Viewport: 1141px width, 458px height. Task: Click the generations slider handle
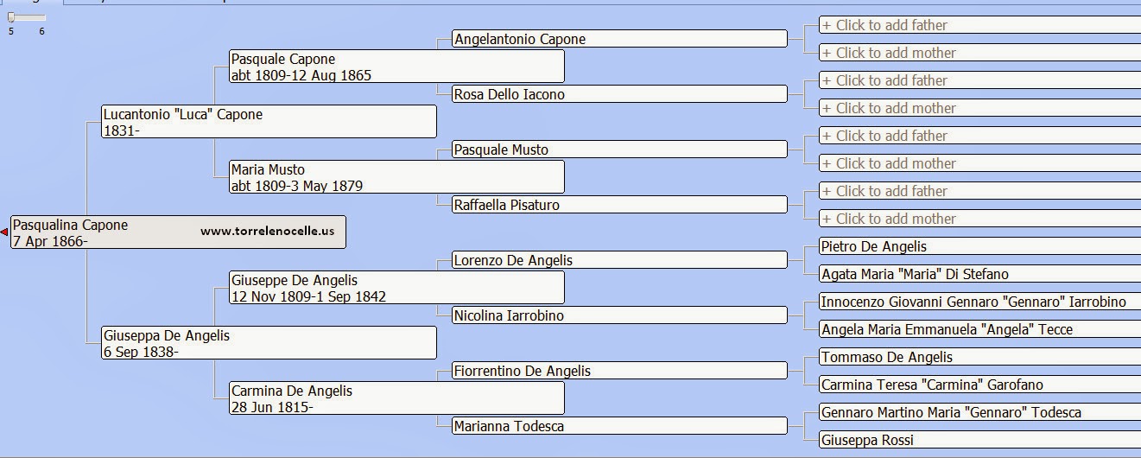[x=11, y=17]
